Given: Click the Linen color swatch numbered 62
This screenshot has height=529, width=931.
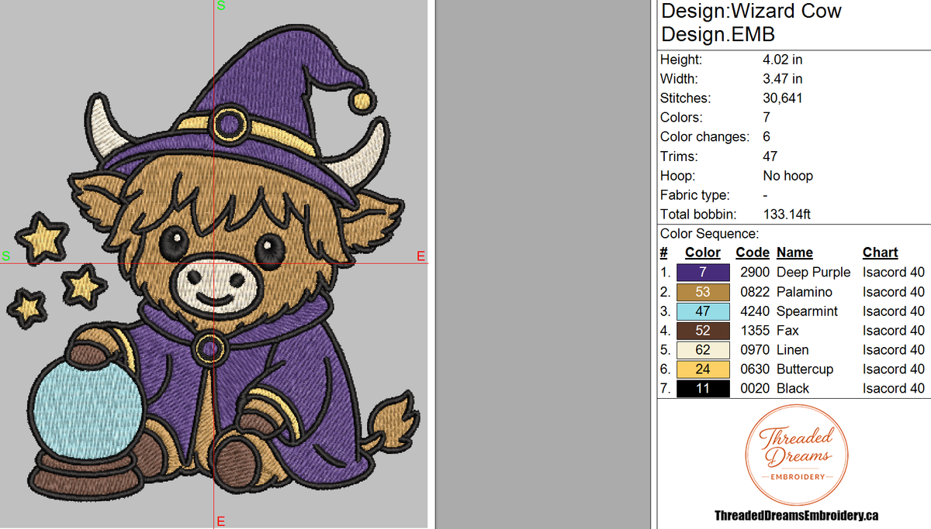Looking at the screenshot, I should (x=703, y=350).
